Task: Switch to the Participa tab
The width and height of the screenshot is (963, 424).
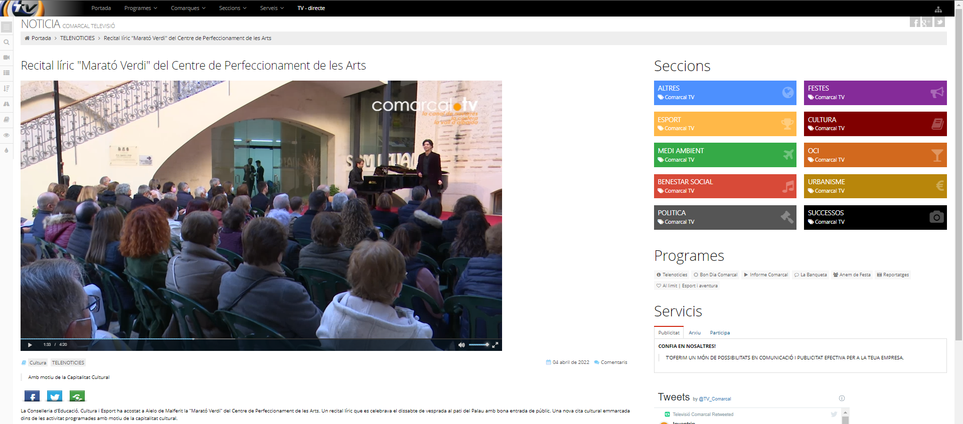Action: click(720, 332)
